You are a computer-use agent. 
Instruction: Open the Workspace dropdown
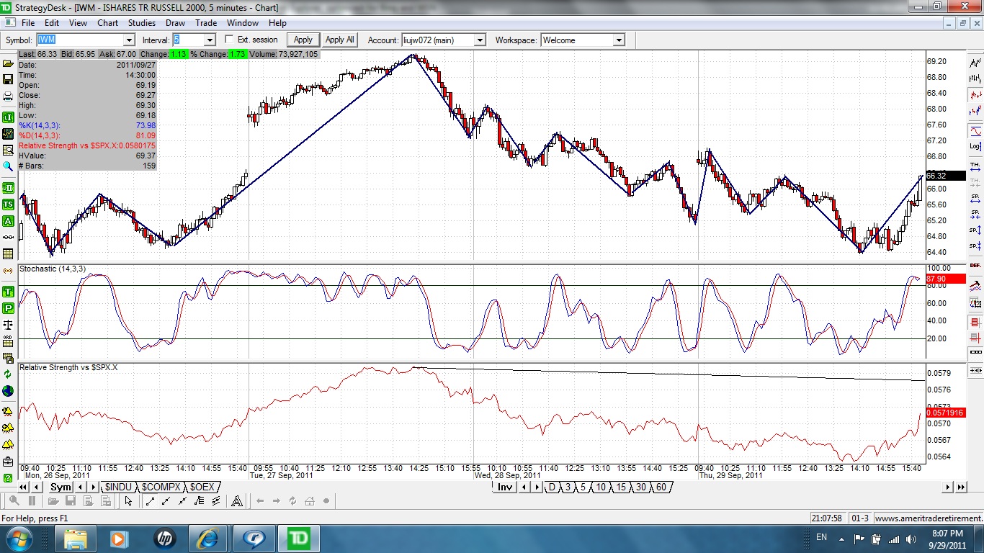(618, 40)
